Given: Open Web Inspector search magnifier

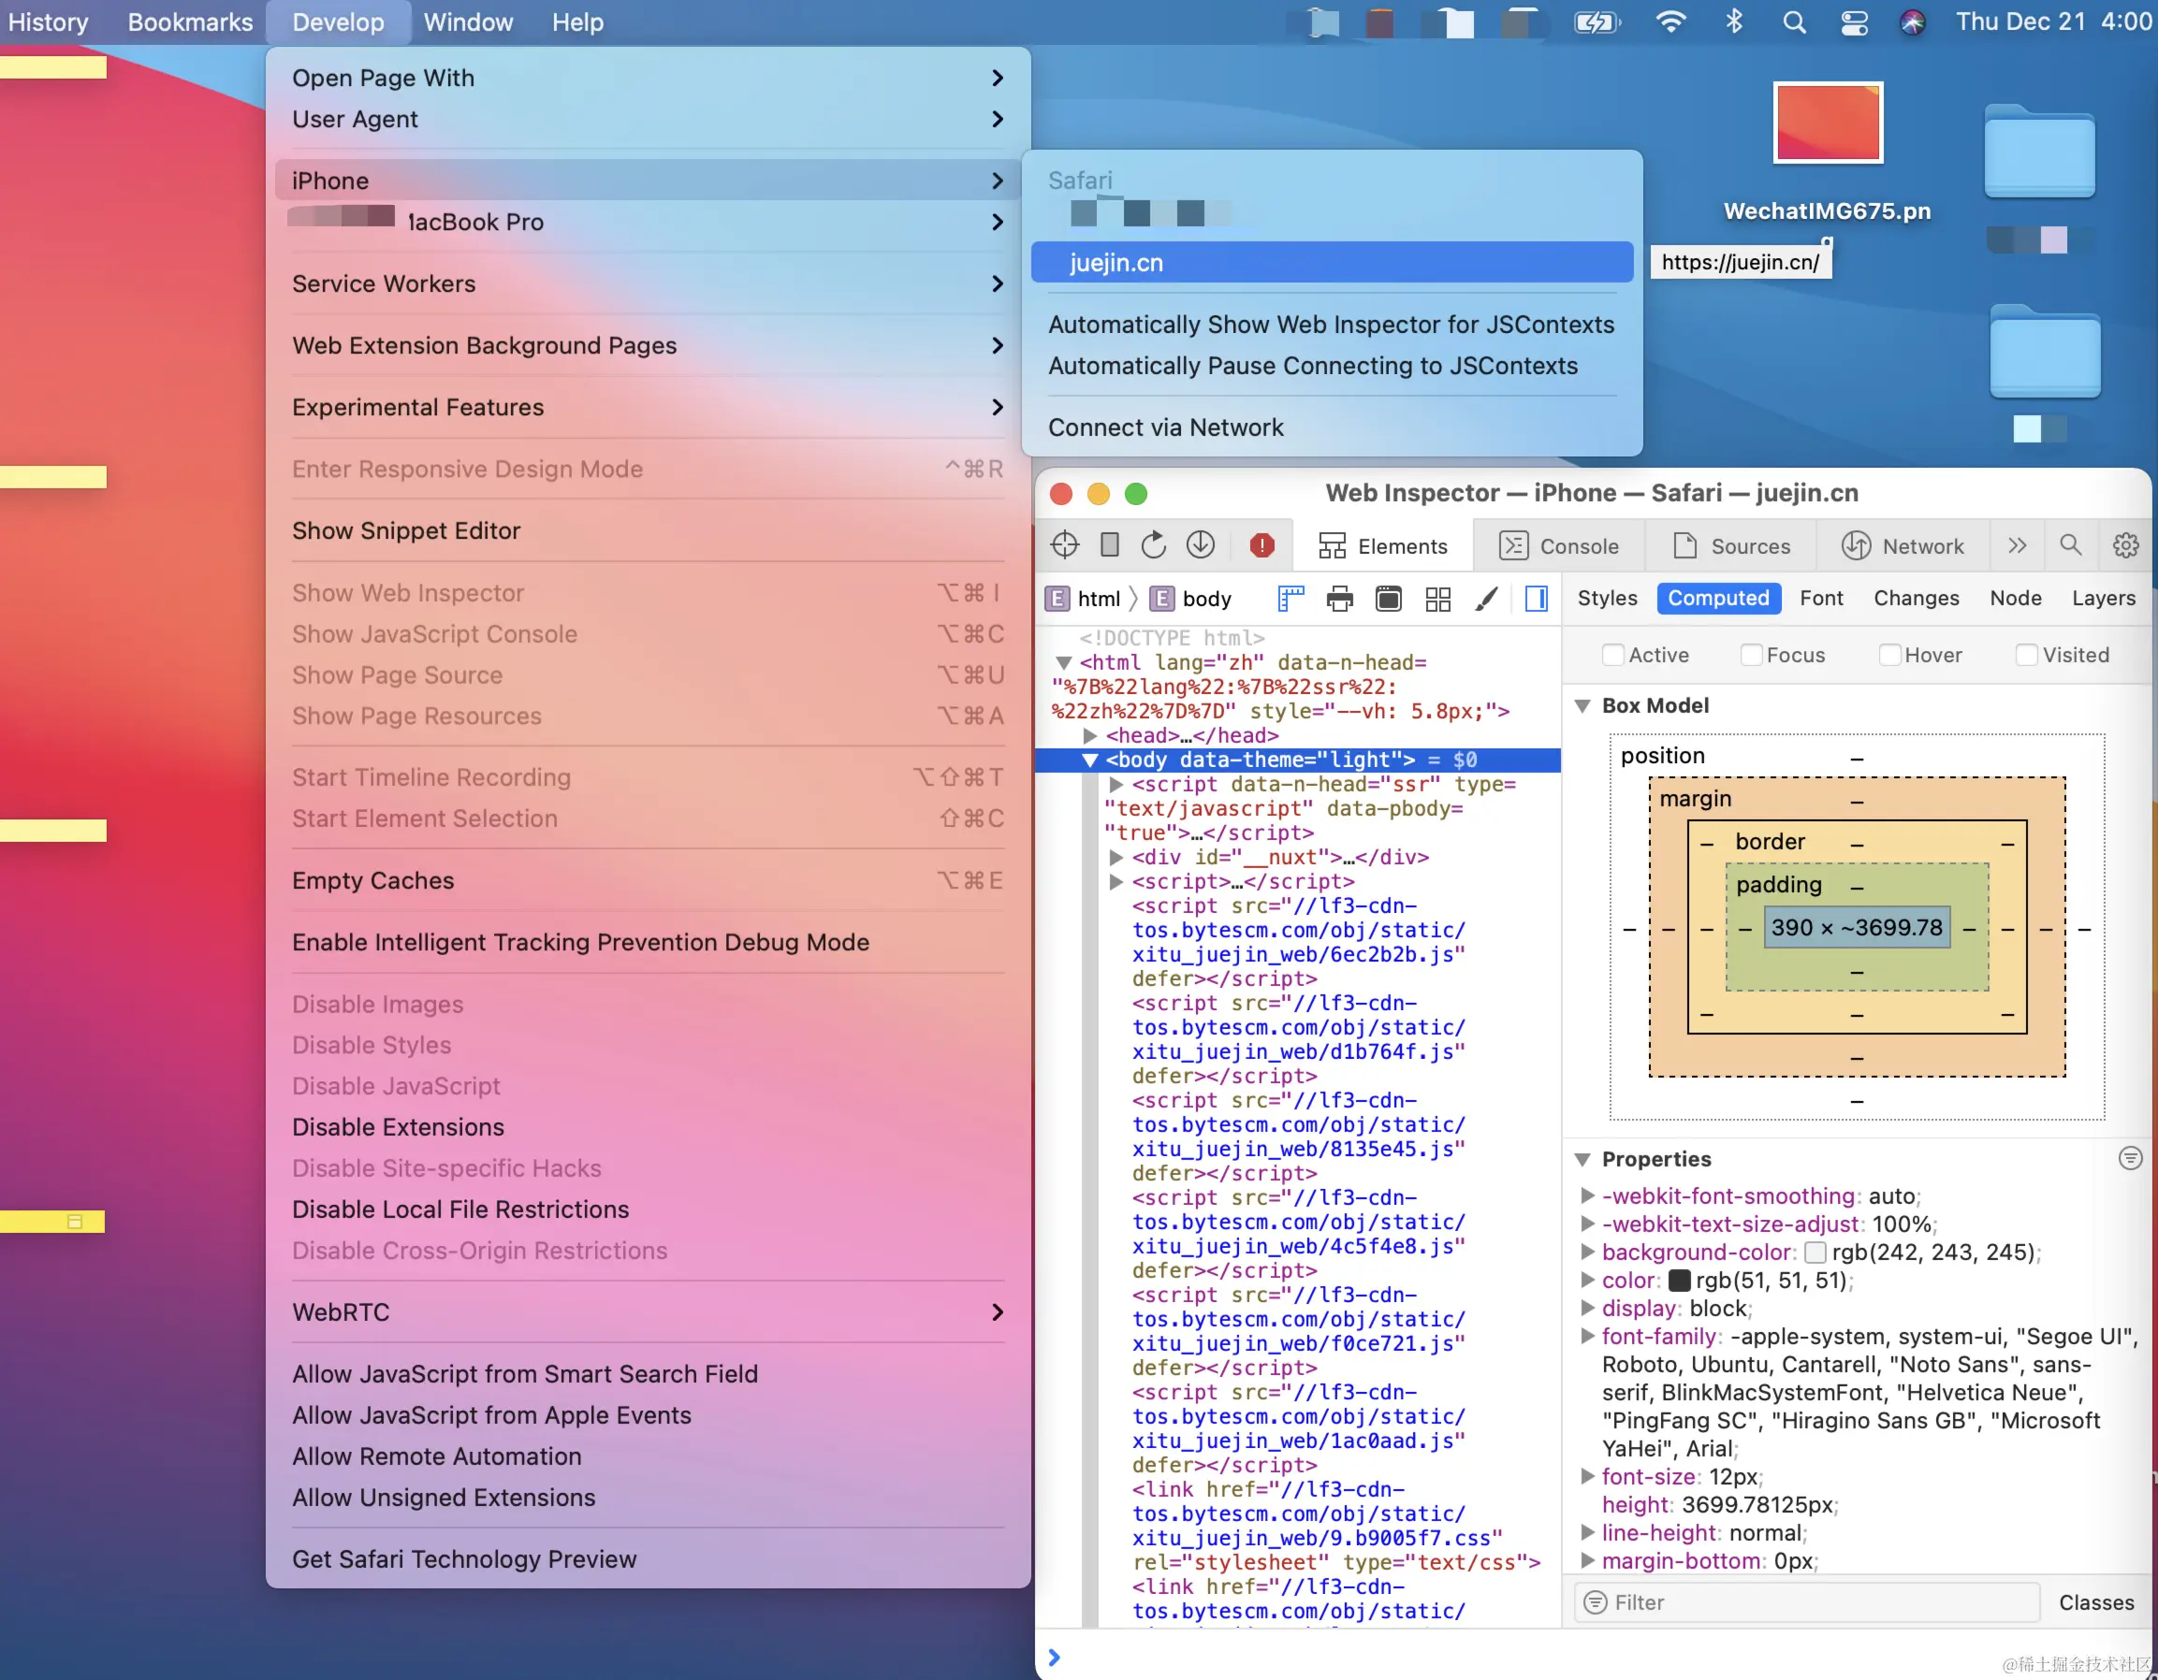Looking at the screenshot, I should tap(2070, 545).
